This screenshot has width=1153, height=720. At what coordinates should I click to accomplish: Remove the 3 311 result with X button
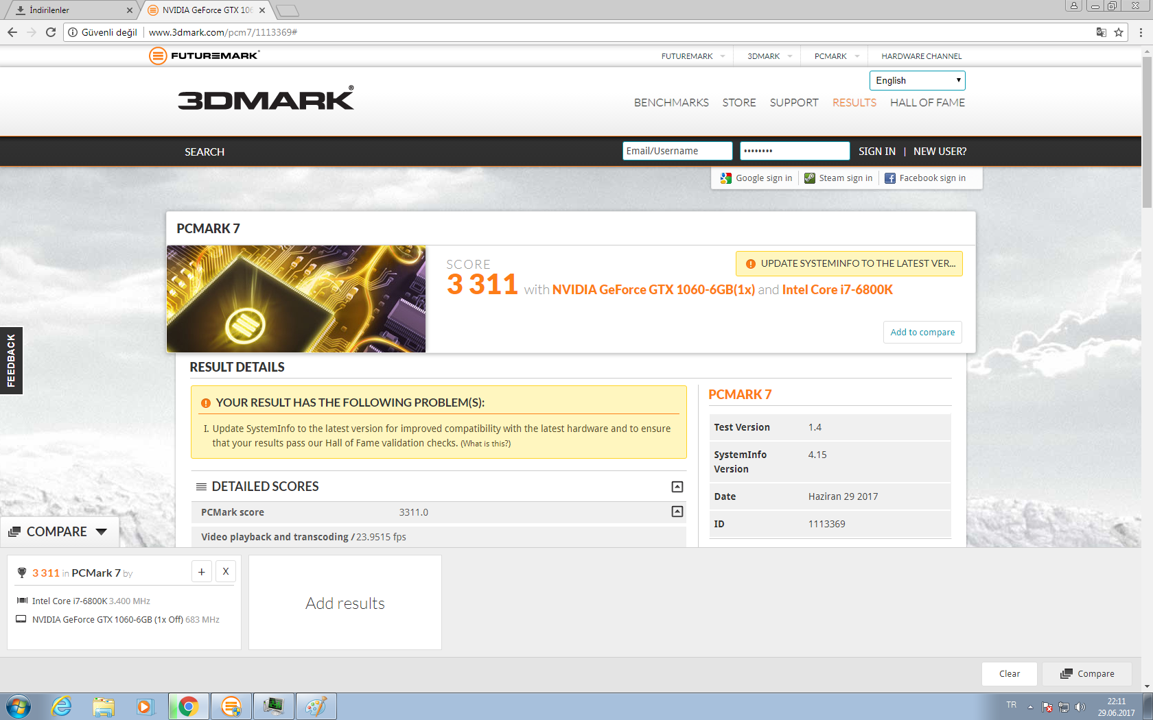coord(226,572)
